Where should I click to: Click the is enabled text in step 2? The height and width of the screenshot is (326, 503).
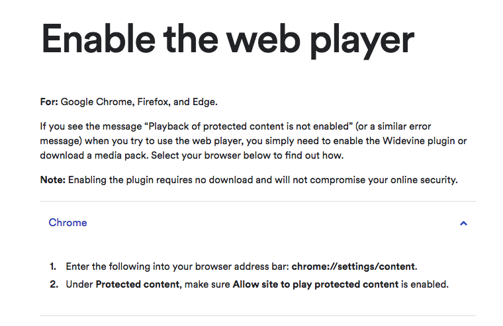tap(424, 284)
